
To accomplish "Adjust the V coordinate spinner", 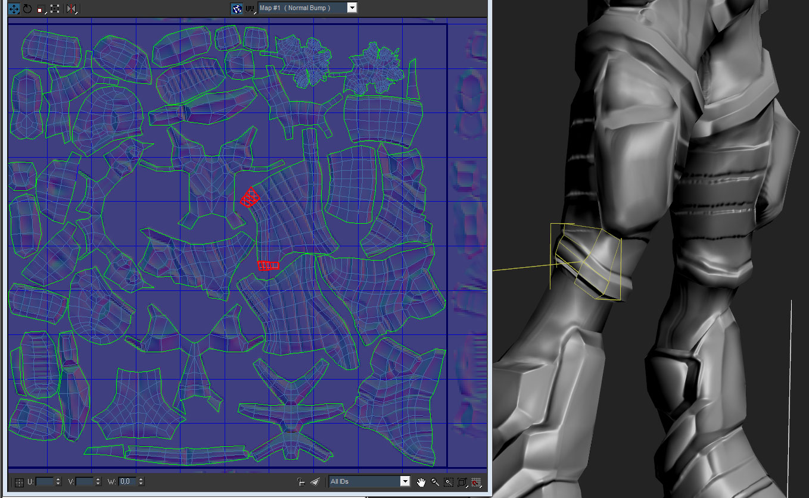I will 98,481.
